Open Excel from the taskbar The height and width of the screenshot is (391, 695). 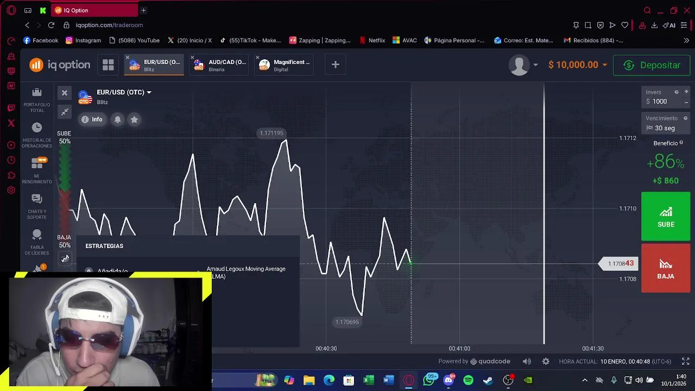[x=369, y=380]
